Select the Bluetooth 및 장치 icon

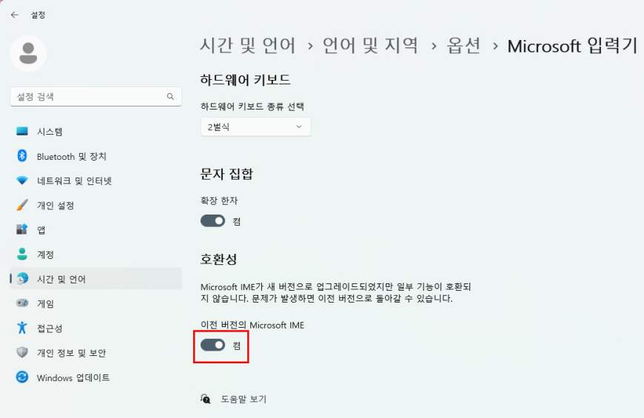(x=22, y=156)
